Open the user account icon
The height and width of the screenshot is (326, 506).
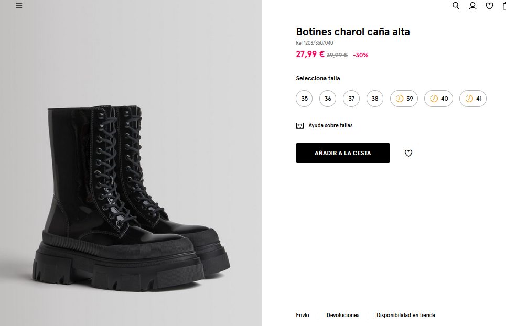pyautogui.click(x=472, y=6)
